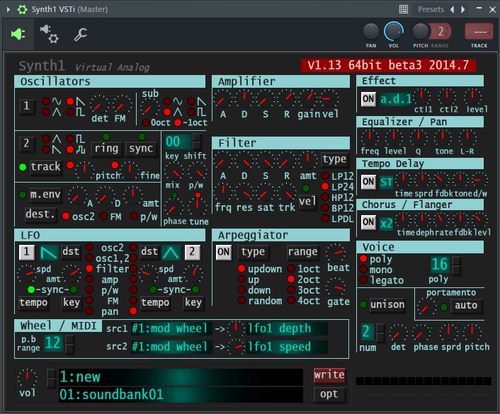Set sub oscillator to -1oct
The width and height of the screenshot is (500, 414).
tap(178, 122)
